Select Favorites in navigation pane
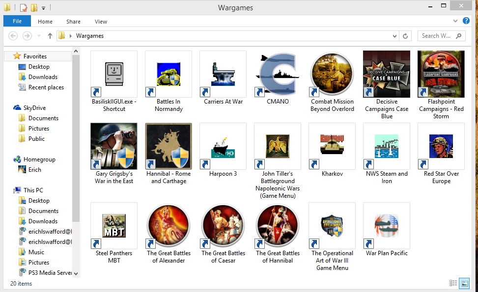 [35, 56]
